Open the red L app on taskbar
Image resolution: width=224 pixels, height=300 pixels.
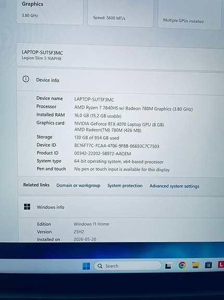pyautogui.click(x=221, y=265)
